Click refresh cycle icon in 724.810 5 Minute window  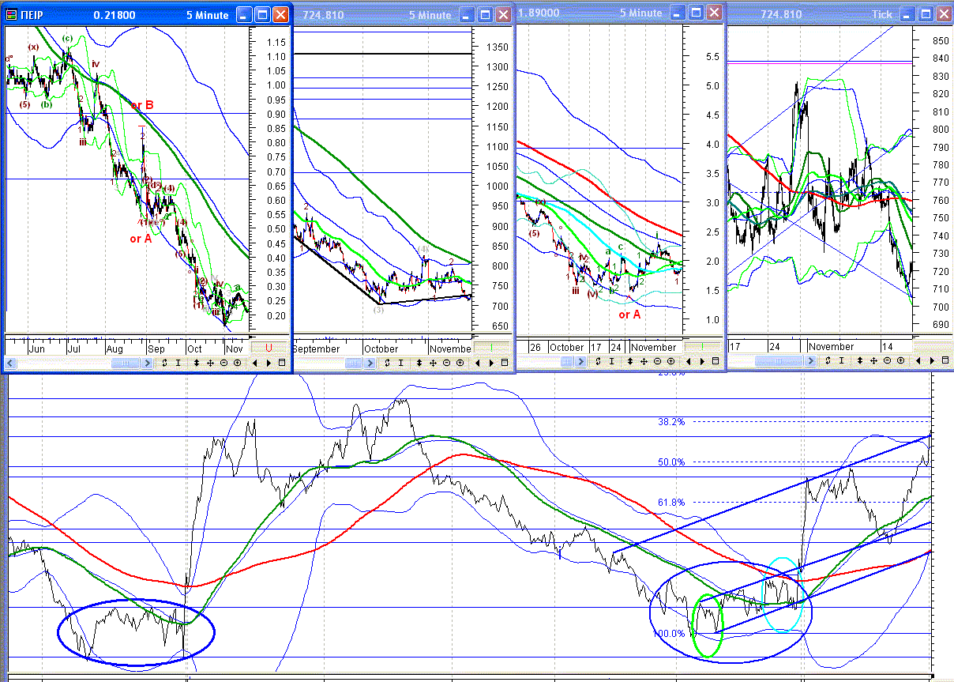(388, 363)
